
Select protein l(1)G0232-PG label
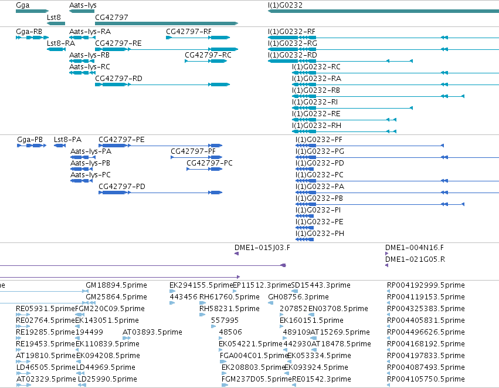click(320, 151)
